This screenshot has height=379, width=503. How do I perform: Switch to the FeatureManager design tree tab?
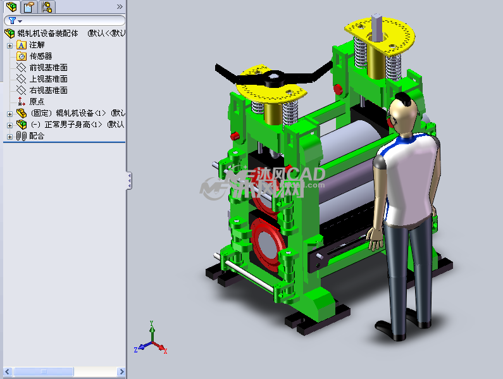click(x=12, y=7)
